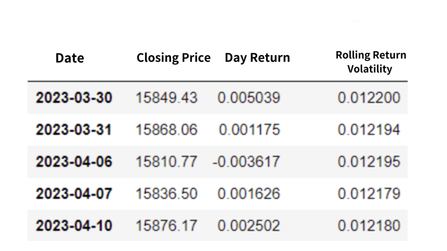Click the negative day return -0.003617
Viewport: 447px width, 251px height.
246,162
